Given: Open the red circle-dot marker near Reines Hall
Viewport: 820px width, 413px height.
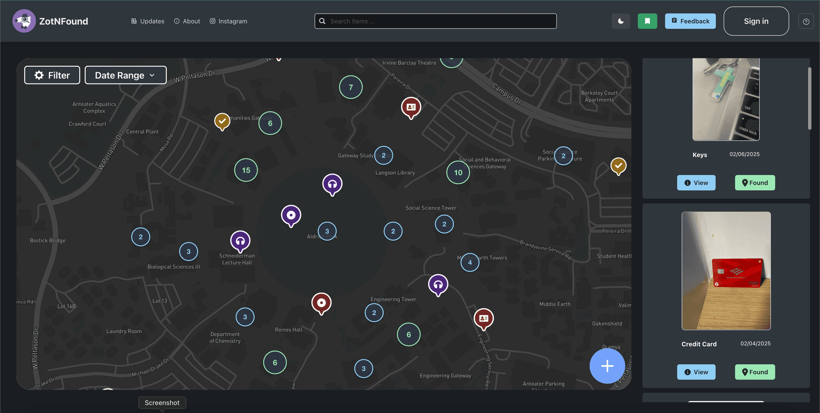Looking at the screenshot, I should pyautogui.click(x=322, y=304).
